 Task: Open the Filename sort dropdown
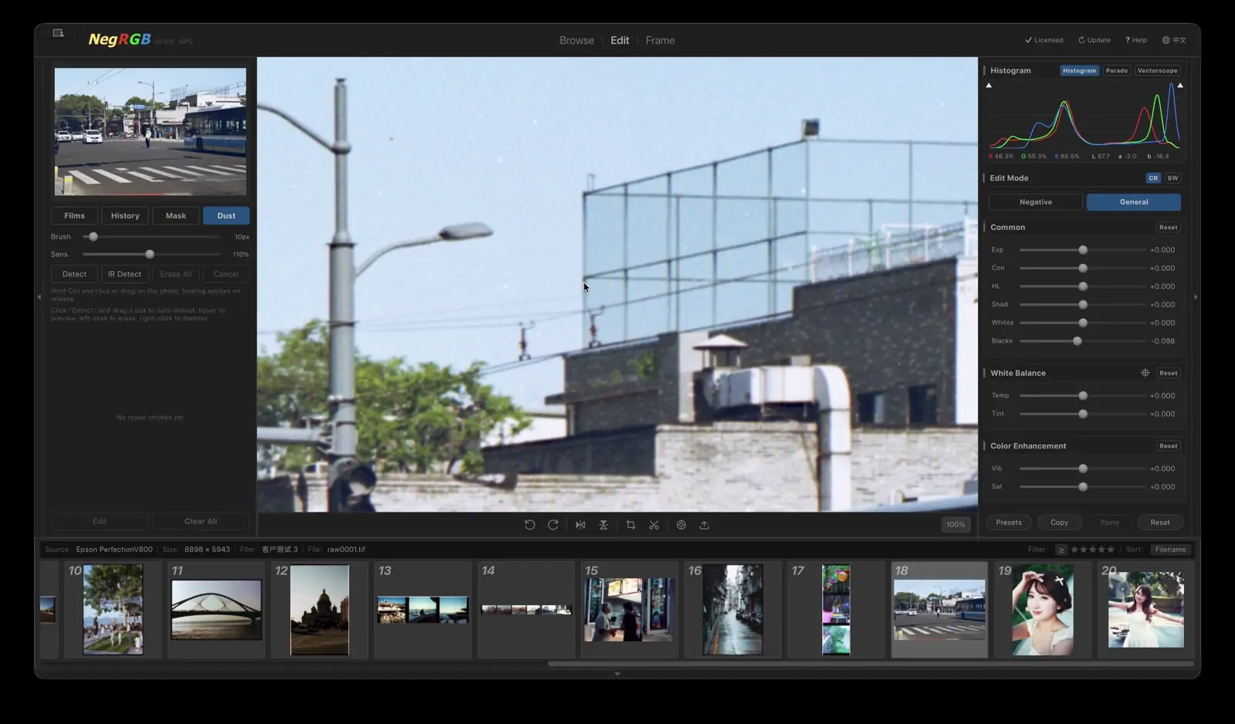pos(1171,550)
